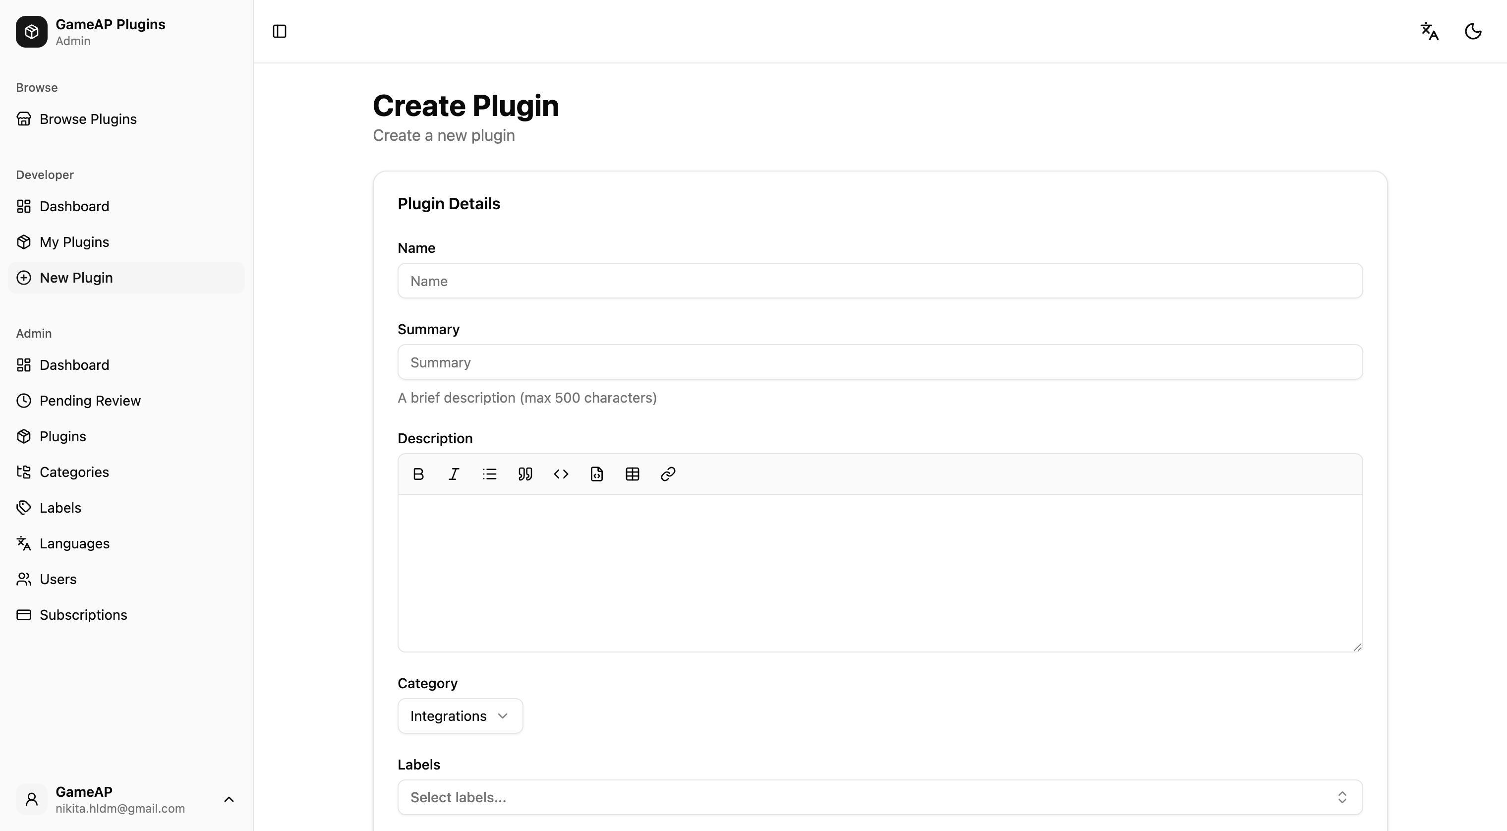Insert a code block in Description
The image size is (1507, 831).
[x=596, y=474]
